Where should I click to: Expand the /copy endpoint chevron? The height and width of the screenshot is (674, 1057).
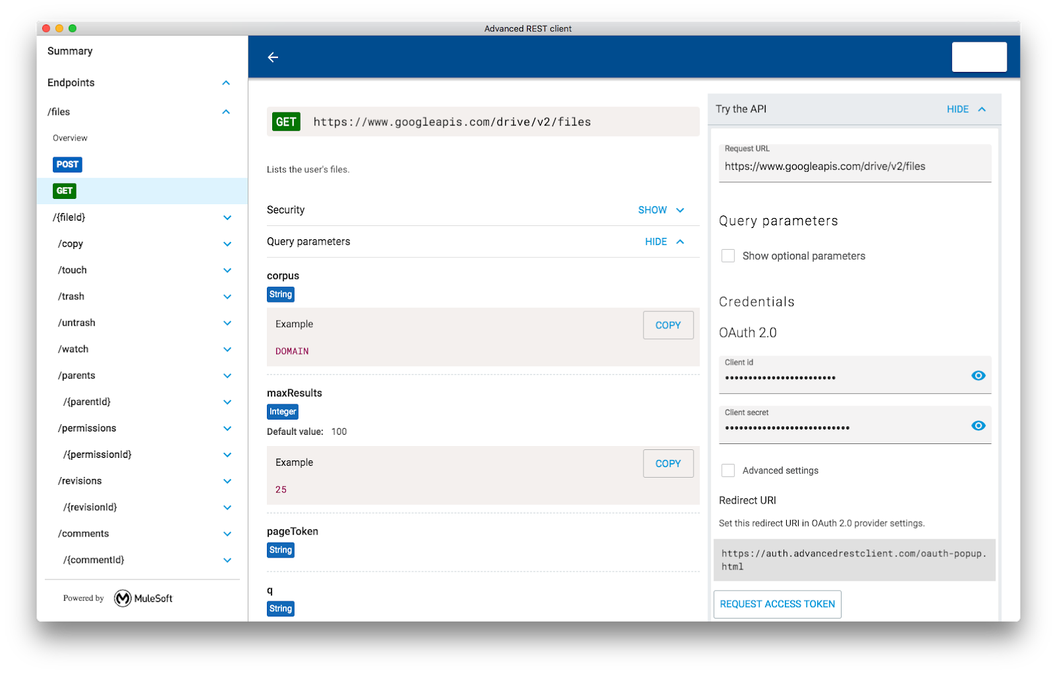[227, 244]
